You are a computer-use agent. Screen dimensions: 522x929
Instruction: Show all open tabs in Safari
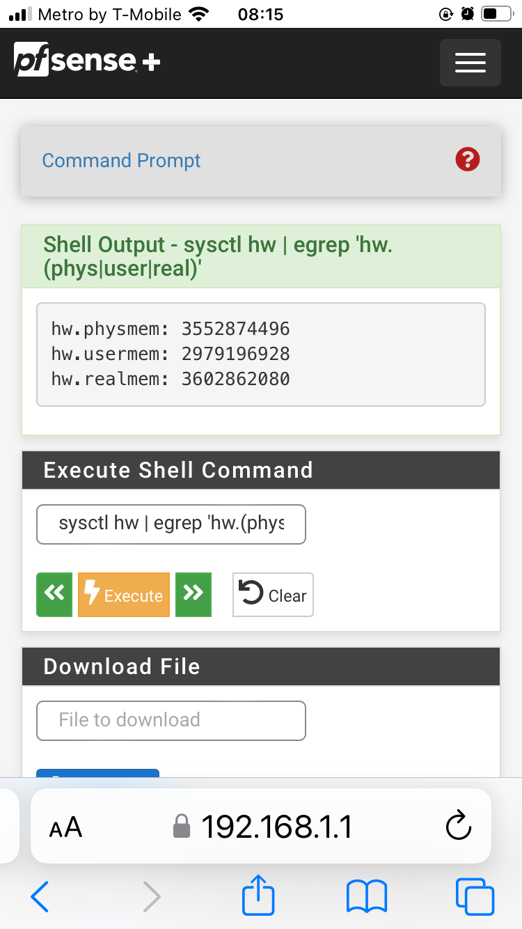pyautogui.click(x=475, y=896)
